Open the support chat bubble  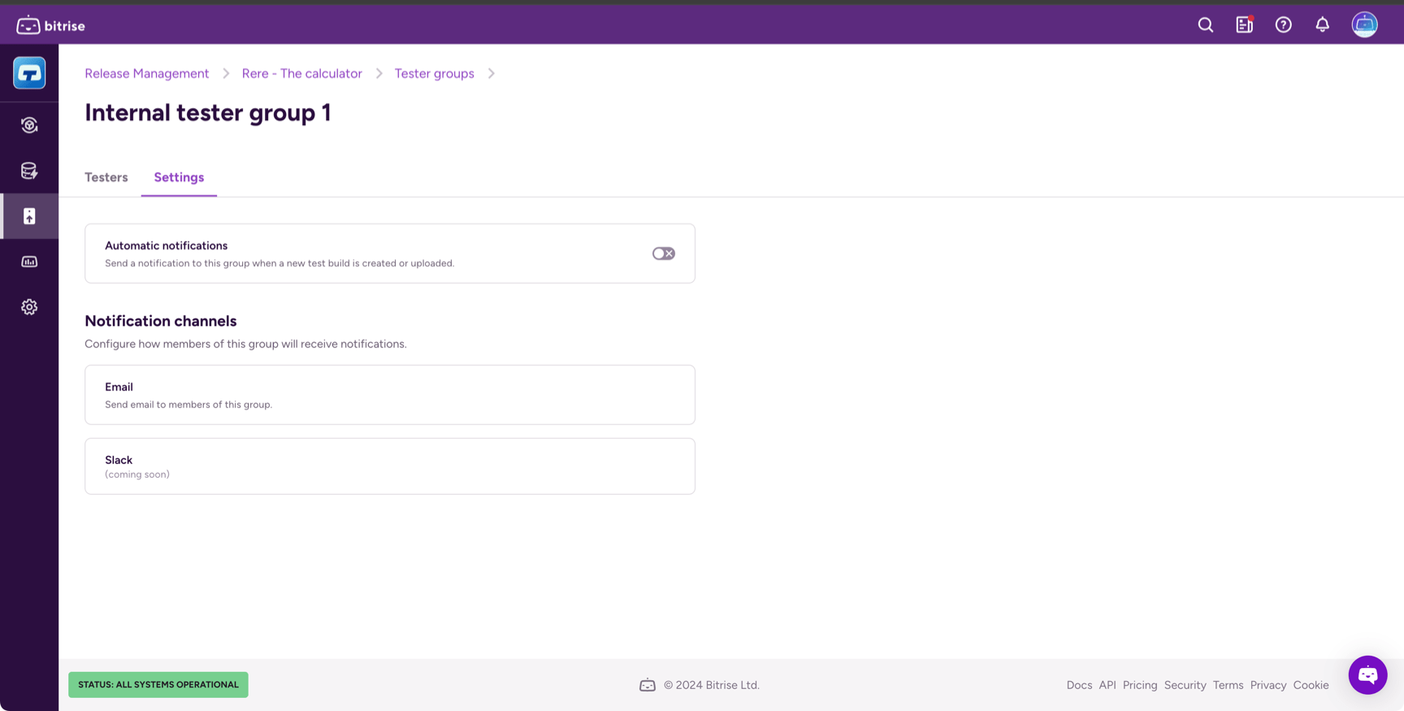tap(1368, 674)
